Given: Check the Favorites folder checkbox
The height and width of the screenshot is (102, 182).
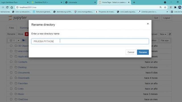Looking at the screenshot, I should [11, 83].
